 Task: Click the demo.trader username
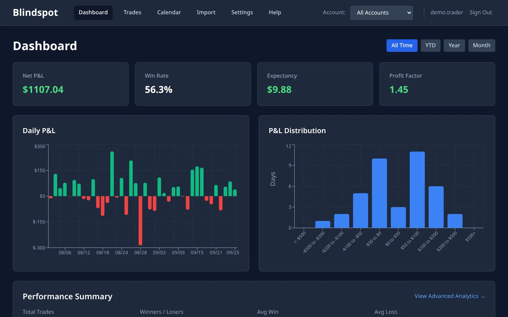click(446, 12)
